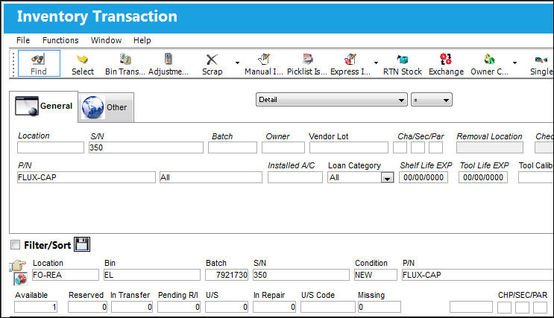Open the Window menu
The width and height of the screenshot is (554, 318).
pos(106,40)
